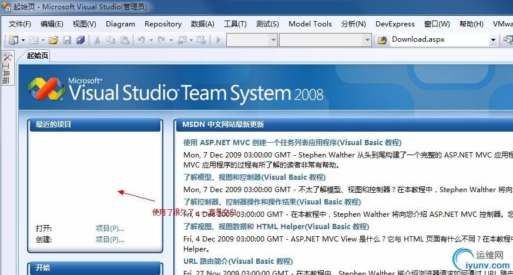Image resolution: width=513 pixels, height=275 pixels.
Task: Open the Redo history dropdown arrow
Action: coord(171,40)
